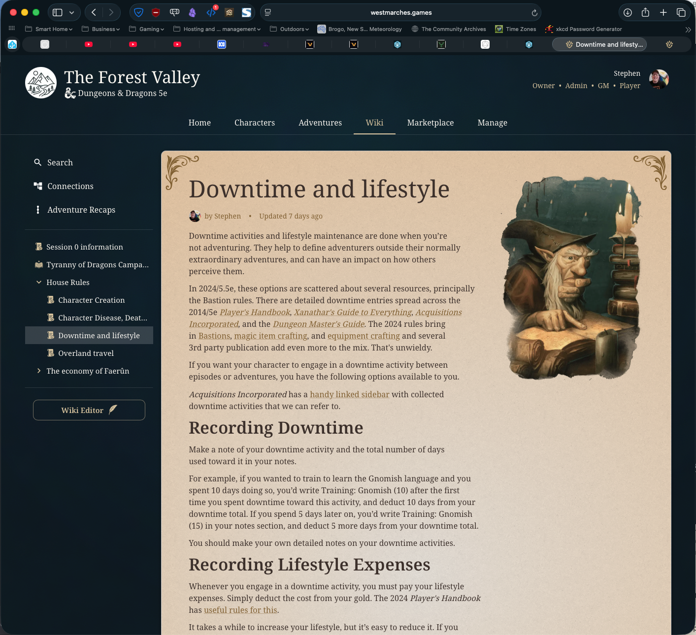Open the Manage section
Image resolution: width=696 pixels, height=635 pixels.
tap(493, 123)
